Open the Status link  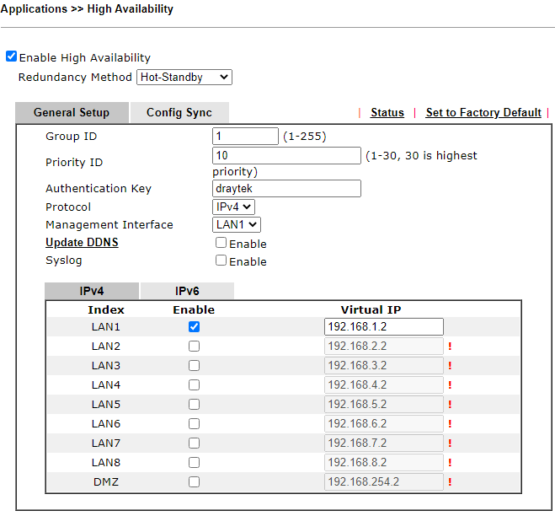tap(387, 113)
